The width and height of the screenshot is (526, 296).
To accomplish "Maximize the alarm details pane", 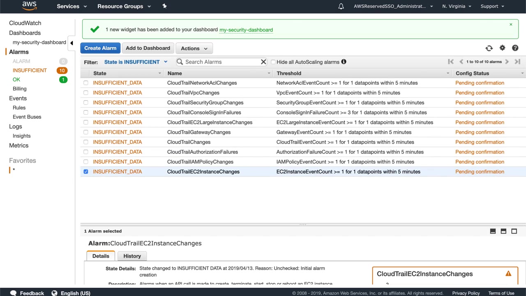I will (x=514, y=231).
